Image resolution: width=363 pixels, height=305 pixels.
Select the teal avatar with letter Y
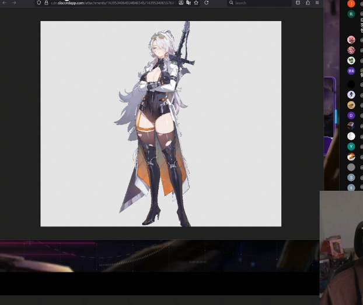[351, 146]
